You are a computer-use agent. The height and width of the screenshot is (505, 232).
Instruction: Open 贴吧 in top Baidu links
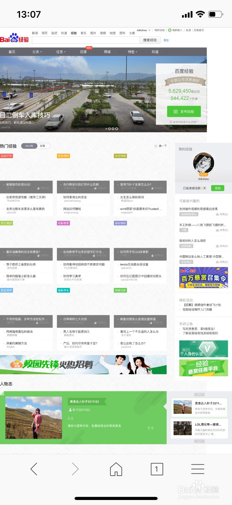54,33
